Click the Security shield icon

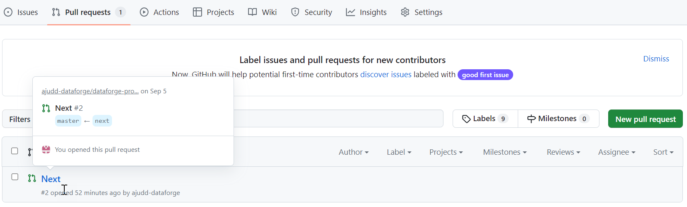[x=295, y=12]
